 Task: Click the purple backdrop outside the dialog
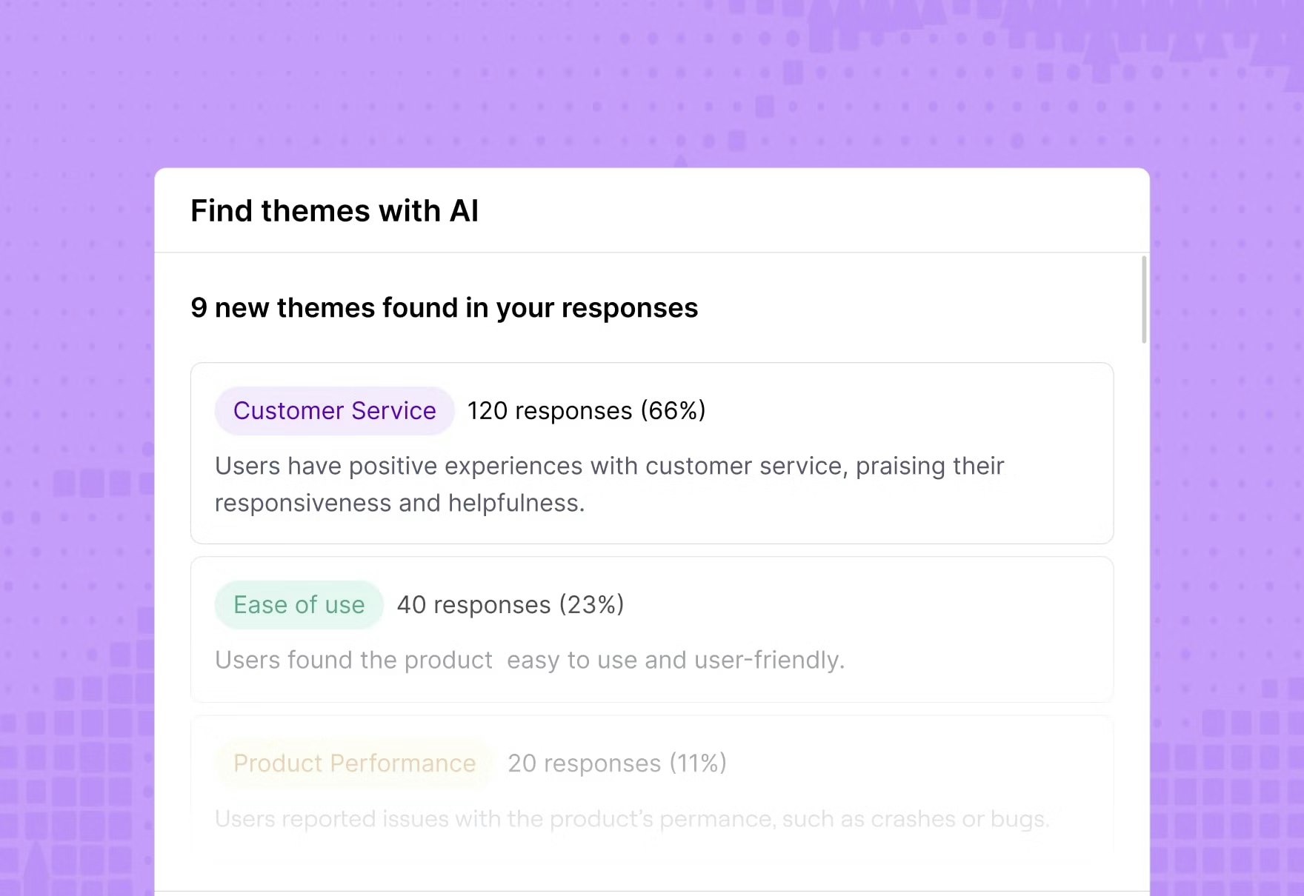coord(74,444)
